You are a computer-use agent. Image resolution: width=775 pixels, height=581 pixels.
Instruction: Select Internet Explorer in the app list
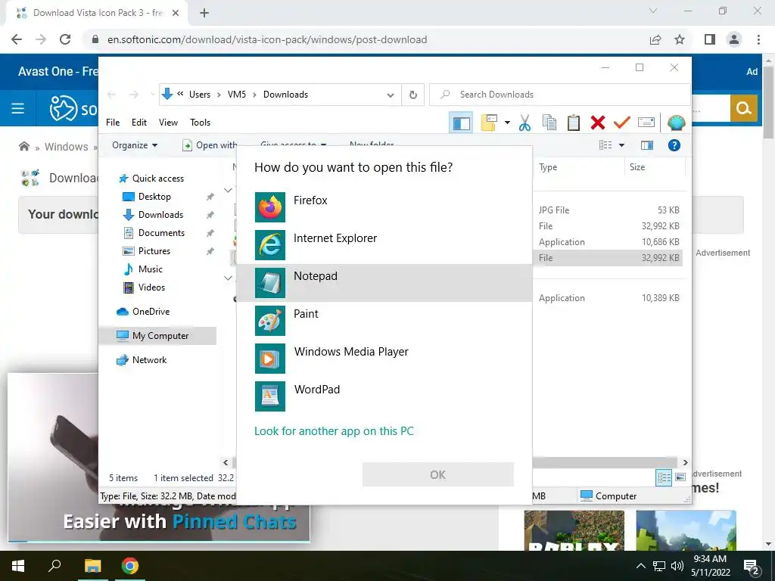(384, 245)
